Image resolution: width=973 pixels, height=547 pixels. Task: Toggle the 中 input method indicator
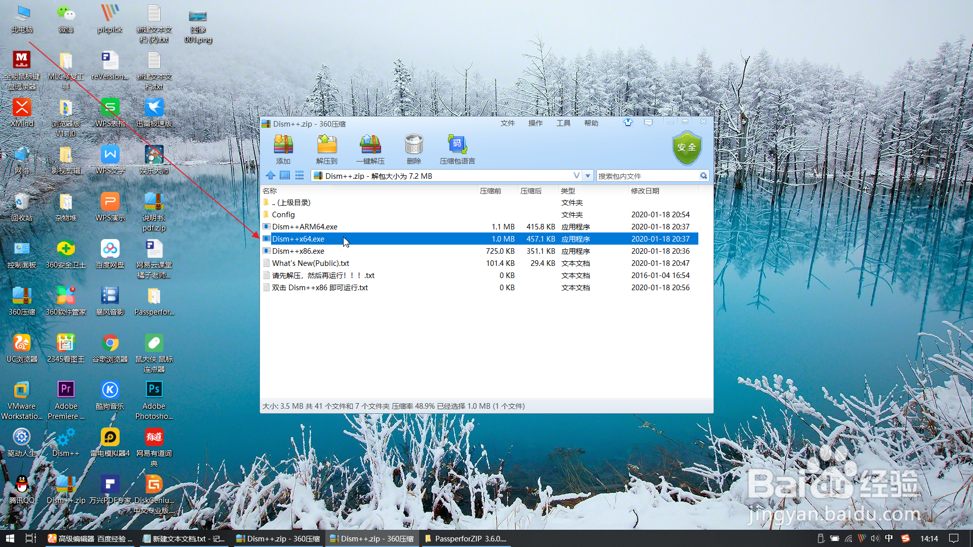pyautogui.click(x=889, y=538)
